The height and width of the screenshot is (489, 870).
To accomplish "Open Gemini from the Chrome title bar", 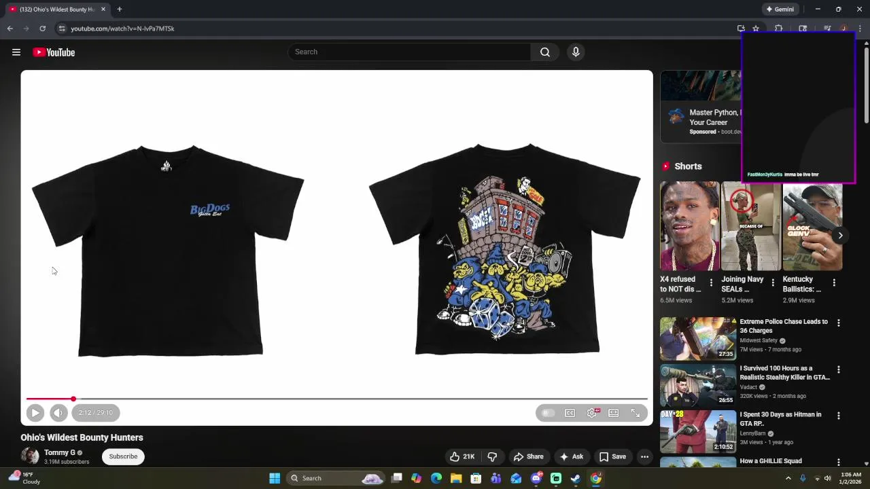I will [780, 10].
